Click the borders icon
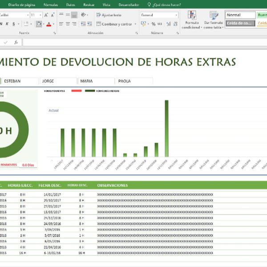 [x=26, y=24]
